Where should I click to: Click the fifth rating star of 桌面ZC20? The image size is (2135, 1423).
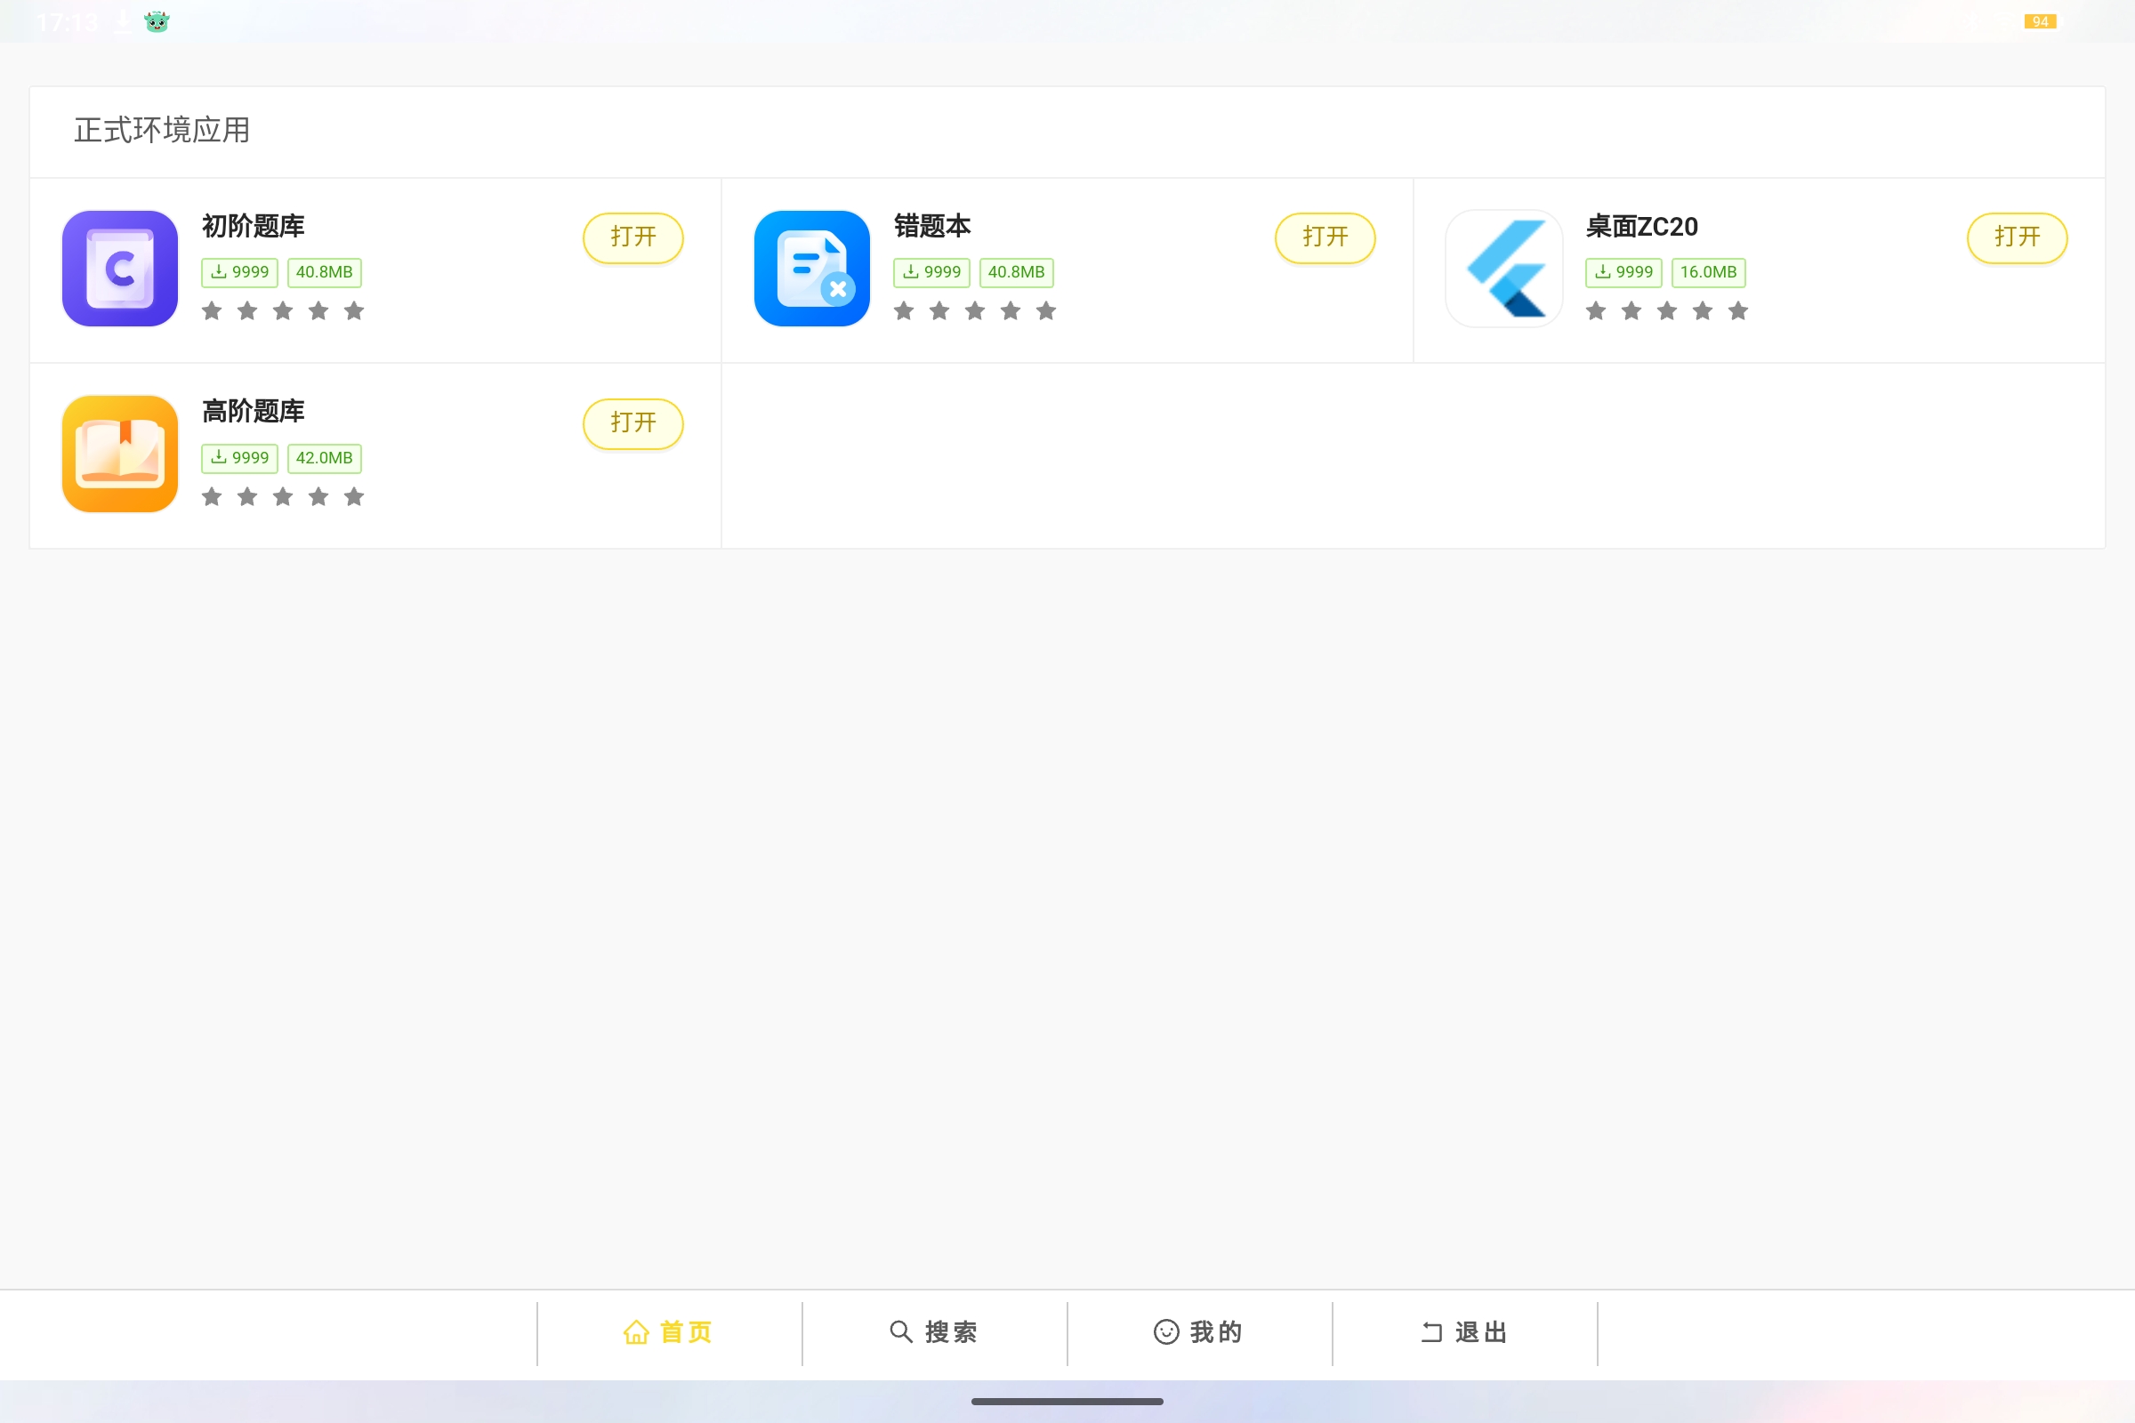pos(1737,311)
